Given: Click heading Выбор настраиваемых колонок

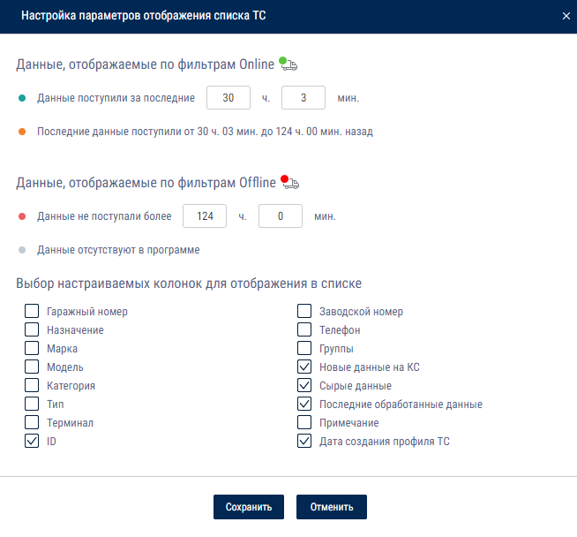Looking at the screenshot, I should point(189,284).
